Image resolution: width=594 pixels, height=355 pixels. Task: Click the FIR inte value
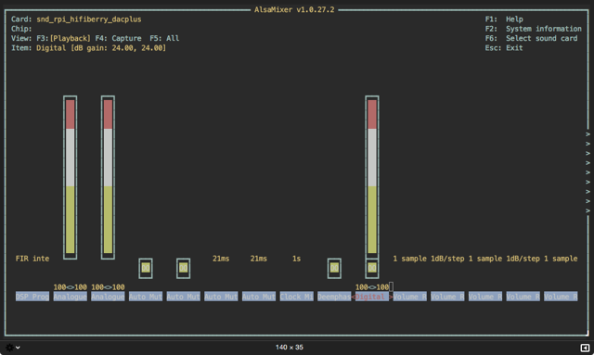pyautogui.click(x=32, y=259)
